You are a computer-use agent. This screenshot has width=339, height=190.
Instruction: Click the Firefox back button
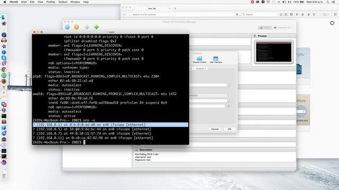pyautogui.click(x=124, y=14)
